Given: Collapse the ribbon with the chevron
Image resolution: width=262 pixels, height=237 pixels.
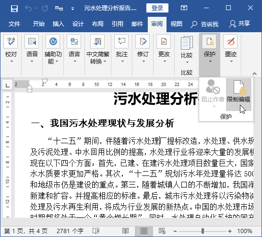Looking at the screenshot, I should coord(254,74).
